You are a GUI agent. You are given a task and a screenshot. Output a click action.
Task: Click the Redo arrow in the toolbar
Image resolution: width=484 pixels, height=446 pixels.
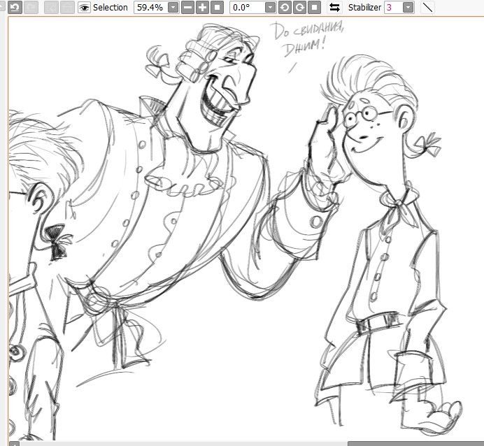[x=31, y=7]
